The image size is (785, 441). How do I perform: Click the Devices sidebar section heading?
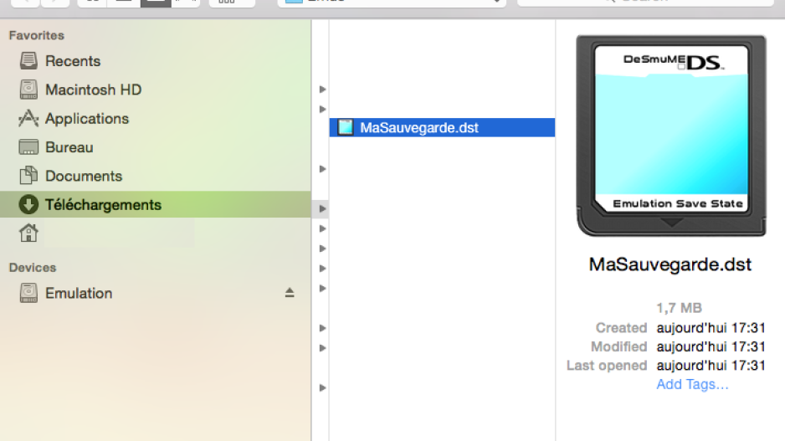pyautogui.click(x=33, y=267)
